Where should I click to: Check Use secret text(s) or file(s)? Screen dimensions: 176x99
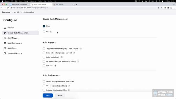[44, 86]
